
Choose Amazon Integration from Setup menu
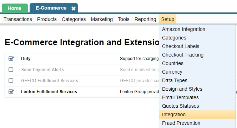(x=197, y=29)
